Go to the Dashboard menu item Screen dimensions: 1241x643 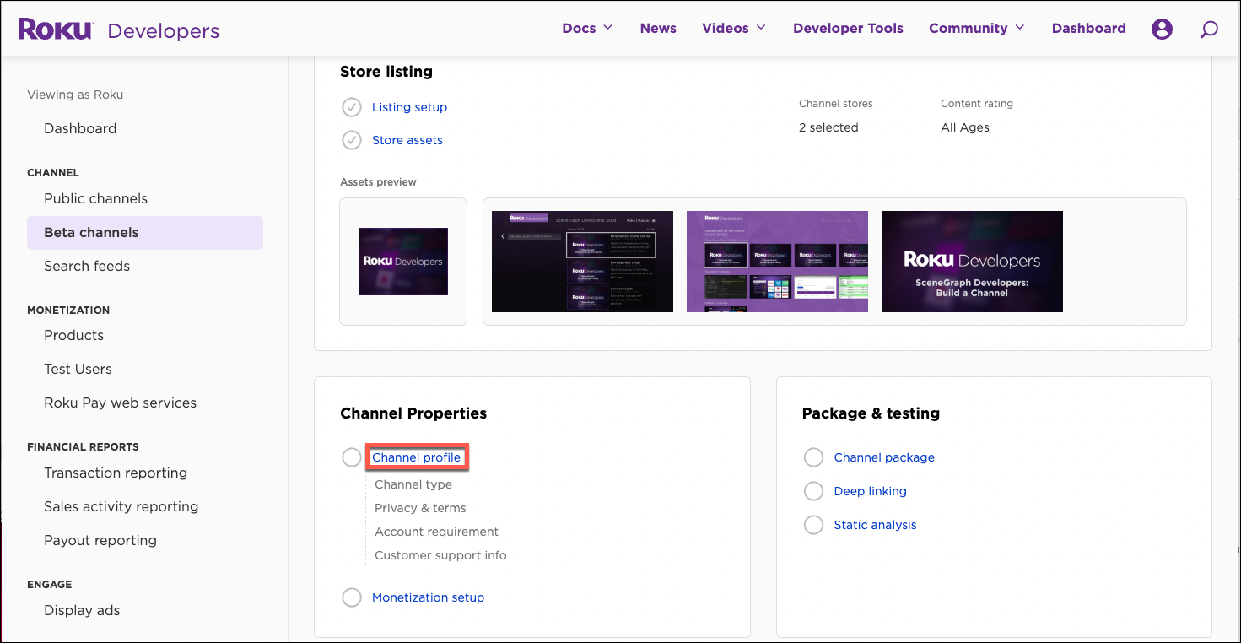click(x=1088, y=28)
